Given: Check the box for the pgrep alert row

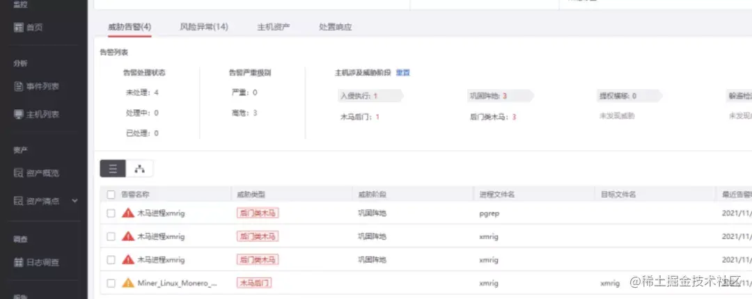Looking at the screenshot, I should (x=111, y=213).
